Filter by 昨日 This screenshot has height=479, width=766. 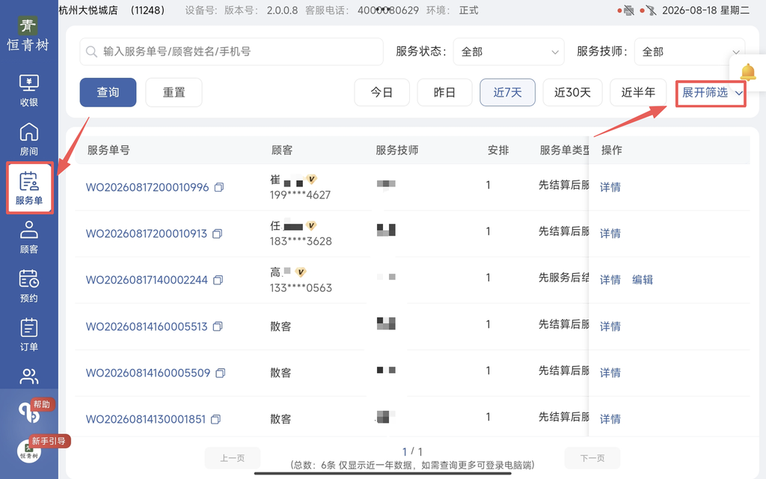pyautogui.click(x=444, y=92)
